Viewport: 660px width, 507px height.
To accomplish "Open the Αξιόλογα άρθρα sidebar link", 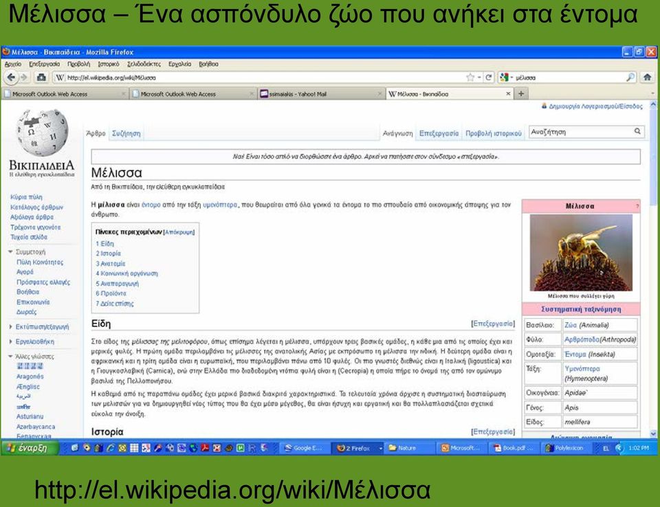I will 32,217.
